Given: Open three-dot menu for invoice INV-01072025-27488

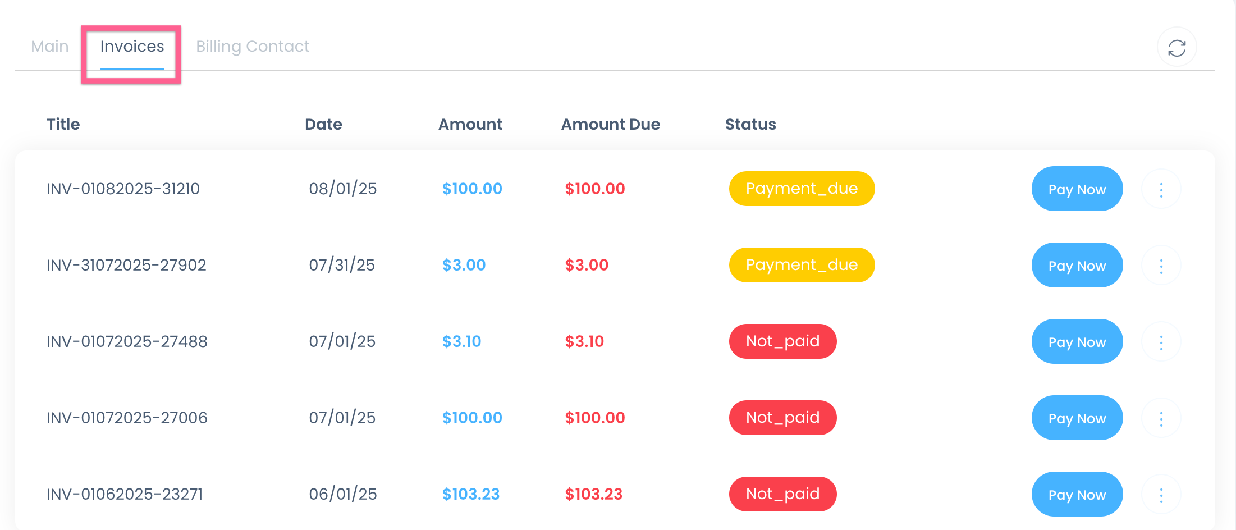Looking at the screenshot, I should click(1161, 342).
